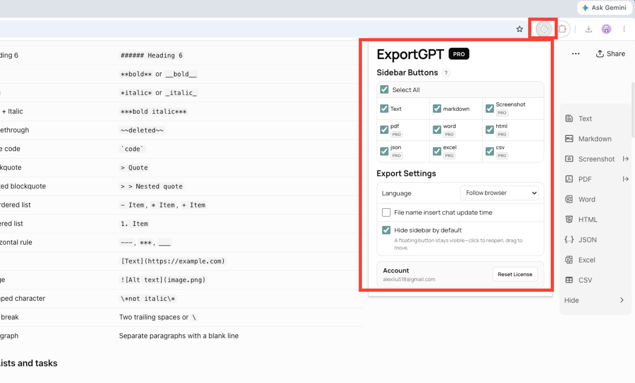Enable File name insert chat update time
The image size is (635, 383).
(387, 213)
